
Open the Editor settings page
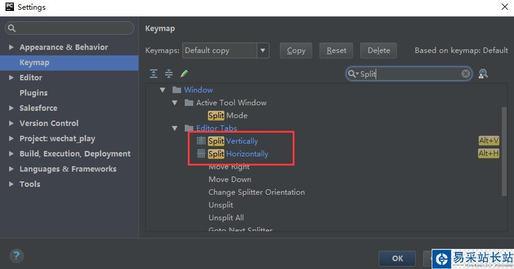click(x=31, y=77)
